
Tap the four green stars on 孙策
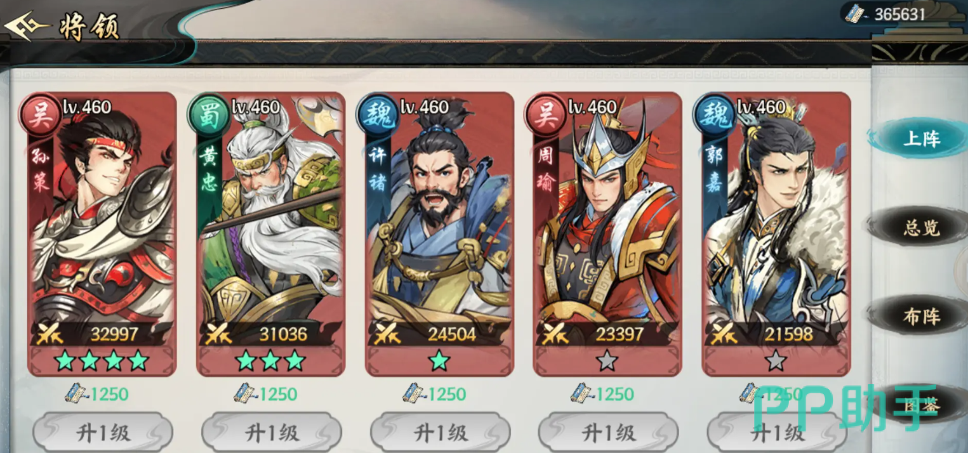[x=102, y=361]
